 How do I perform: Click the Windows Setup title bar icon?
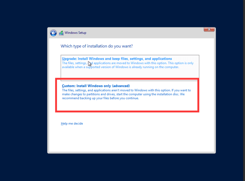(61, 33)
